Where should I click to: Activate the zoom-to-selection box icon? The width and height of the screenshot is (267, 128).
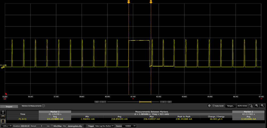click(x=251, y=106)
